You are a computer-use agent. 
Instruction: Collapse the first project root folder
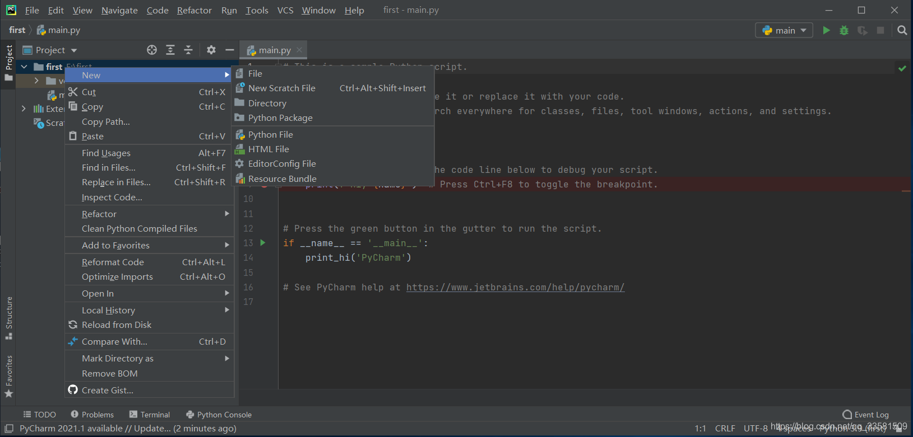24,67
